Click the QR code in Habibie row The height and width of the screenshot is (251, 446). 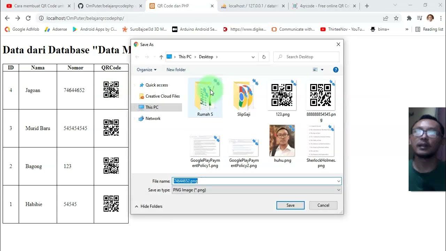tap(111, 204)
